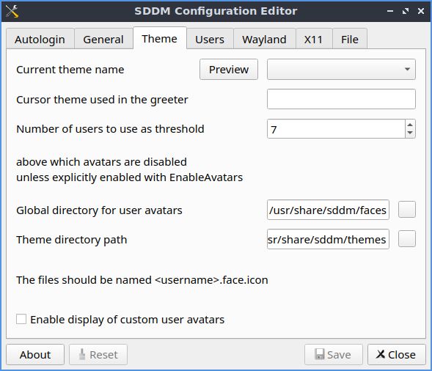Click the 'Theme directory path' label
The height and width of the screenshot is (371, 432).
pyautogui.click(x=72, y=240)
